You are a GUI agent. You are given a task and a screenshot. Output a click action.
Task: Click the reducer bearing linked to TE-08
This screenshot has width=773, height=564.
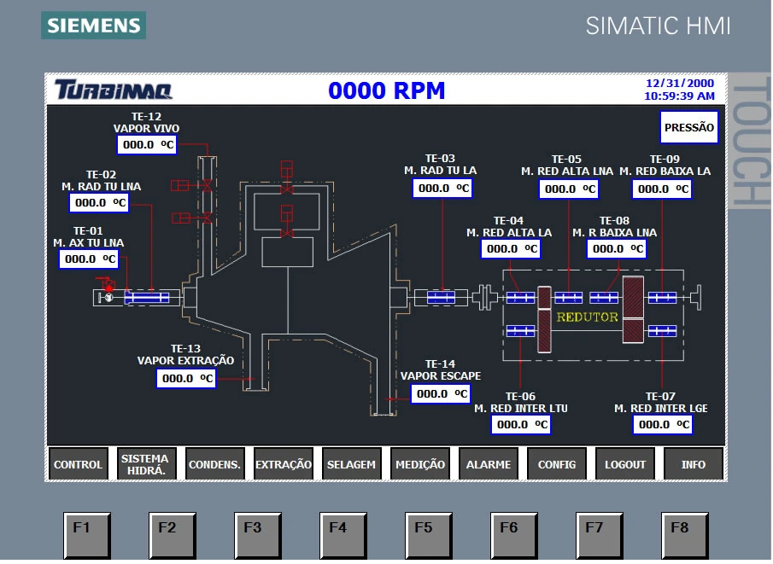click(x=604, y=298)
